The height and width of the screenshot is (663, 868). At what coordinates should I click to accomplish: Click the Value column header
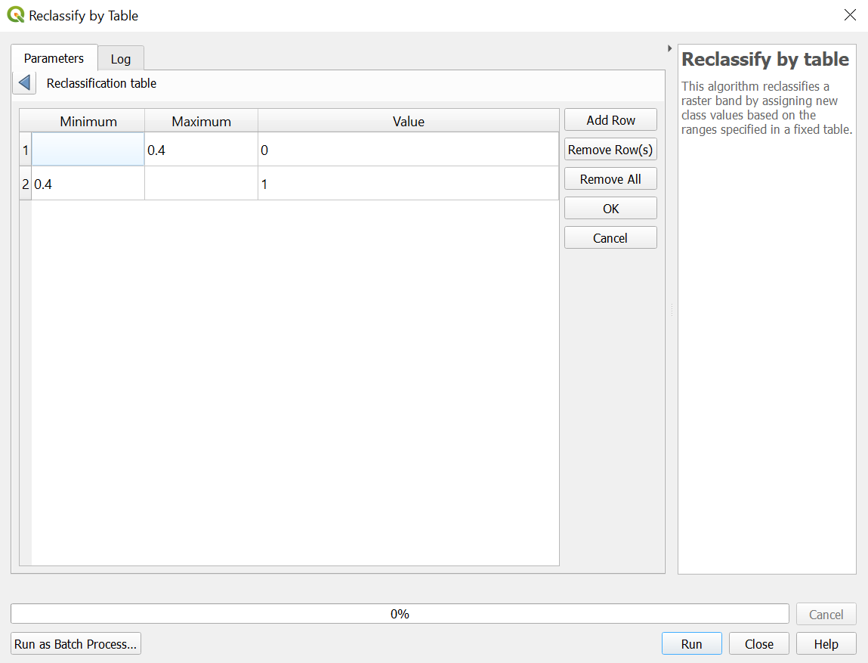(x=408, y=121)
